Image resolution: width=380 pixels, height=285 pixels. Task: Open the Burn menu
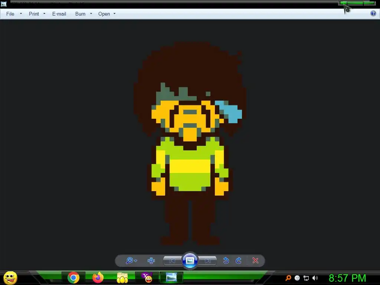pyautogui.click(x=80, y=14)
